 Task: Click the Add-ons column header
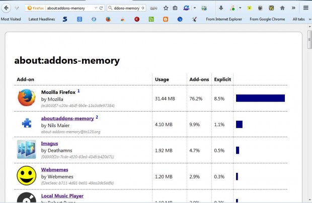199,79
